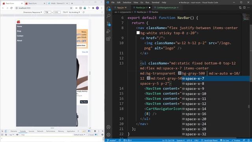Open editor more actions menu
Screen dimensions: 252x142
tap(248, 7)
